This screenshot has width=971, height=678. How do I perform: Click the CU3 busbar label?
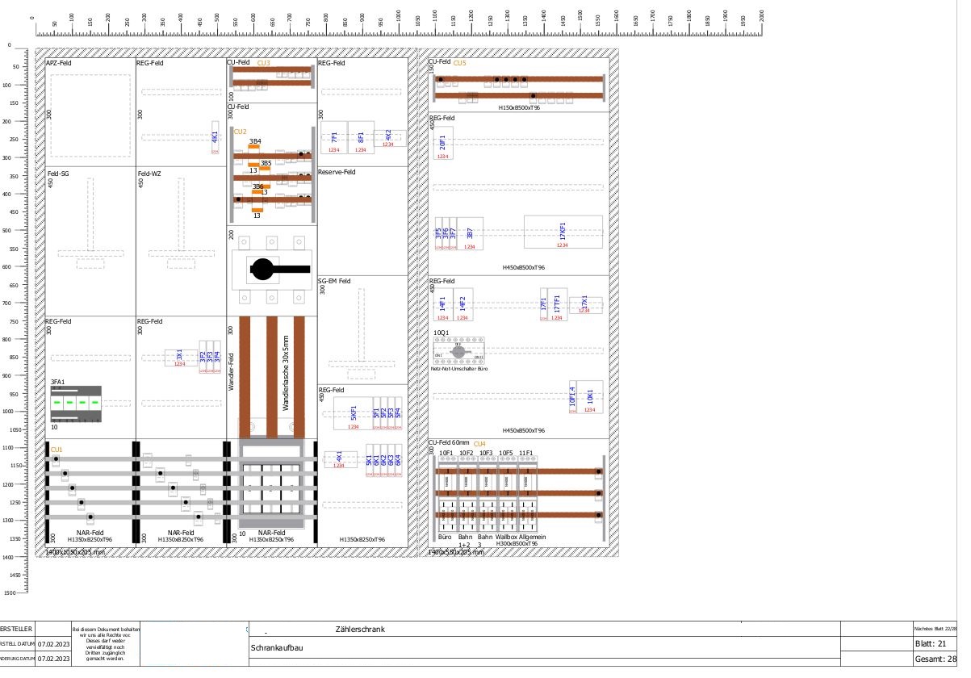pos(264,62)
